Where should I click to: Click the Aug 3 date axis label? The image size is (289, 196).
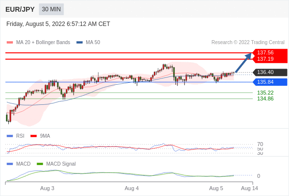click(47, 188)
